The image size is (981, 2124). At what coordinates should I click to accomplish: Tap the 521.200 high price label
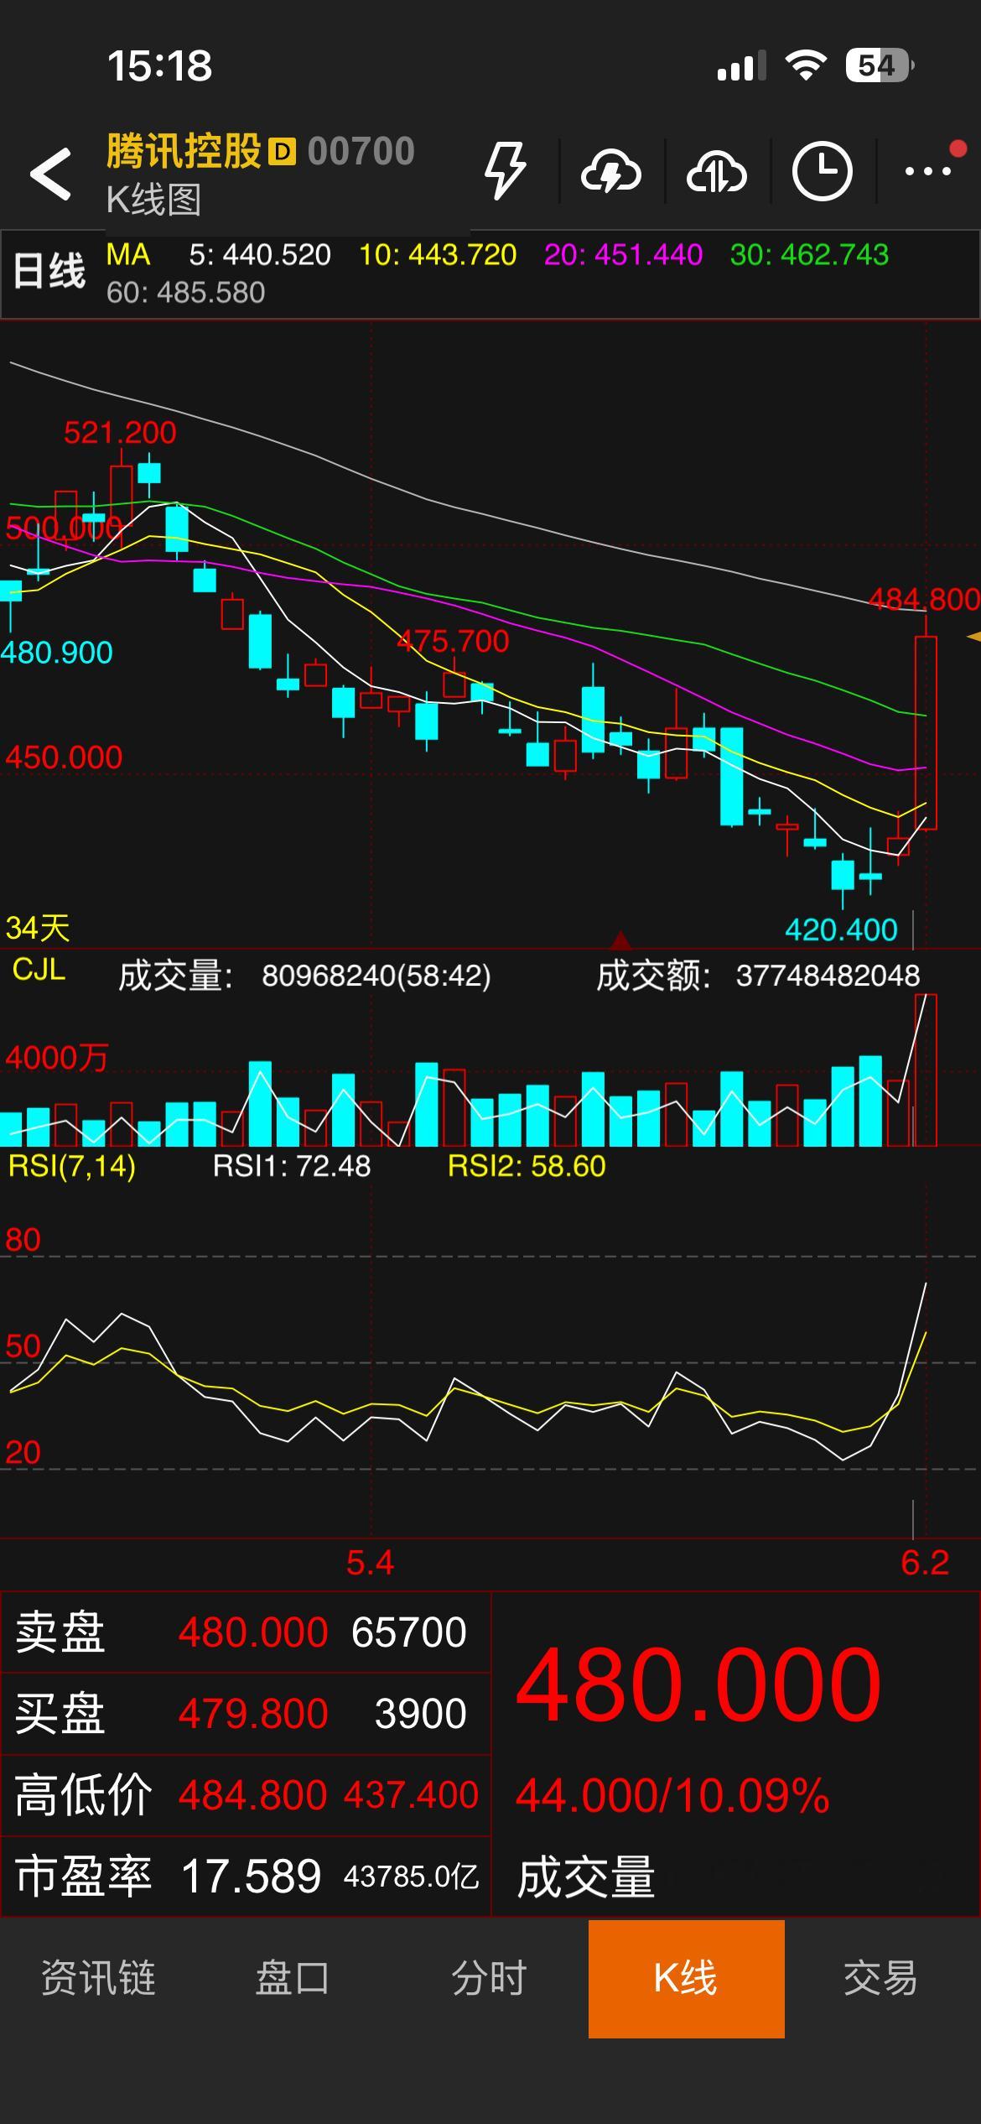(x=120, y=433)
